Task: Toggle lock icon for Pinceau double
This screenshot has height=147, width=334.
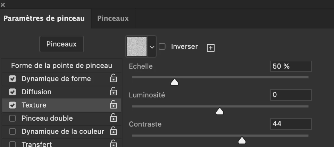Action: (x=113, y=118)
